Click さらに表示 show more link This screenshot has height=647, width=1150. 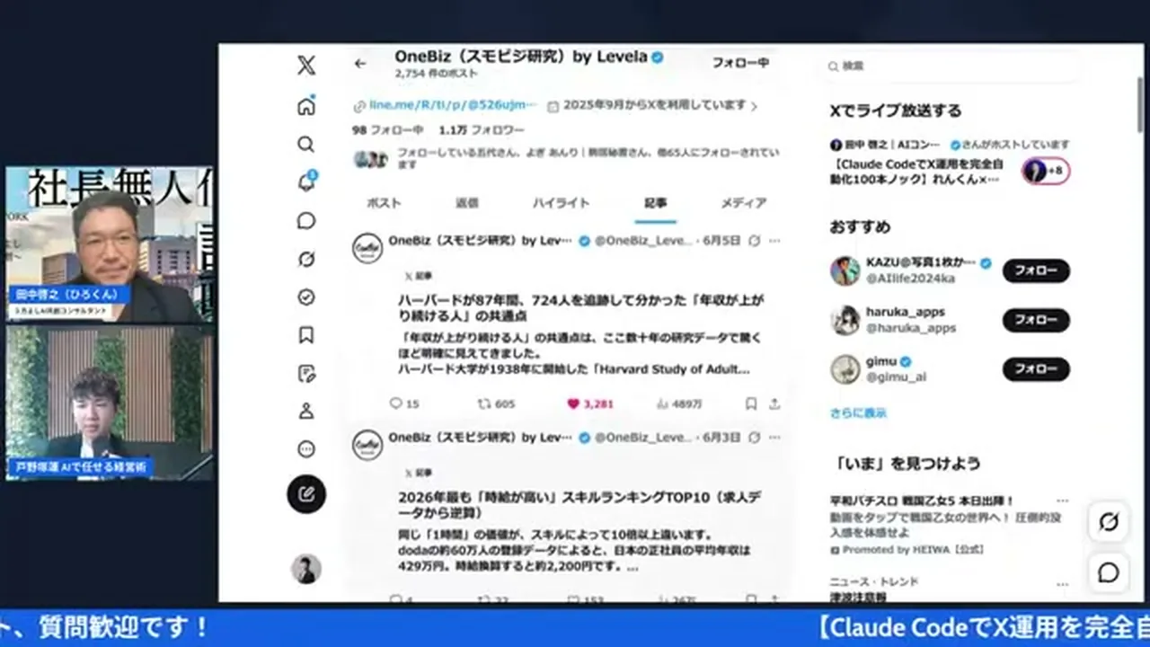click(x=858, y=413)
